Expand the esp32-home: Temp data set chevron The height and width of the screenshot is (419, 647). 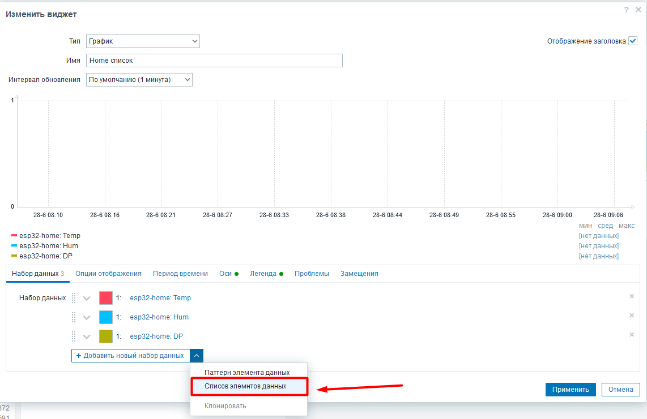87,299
